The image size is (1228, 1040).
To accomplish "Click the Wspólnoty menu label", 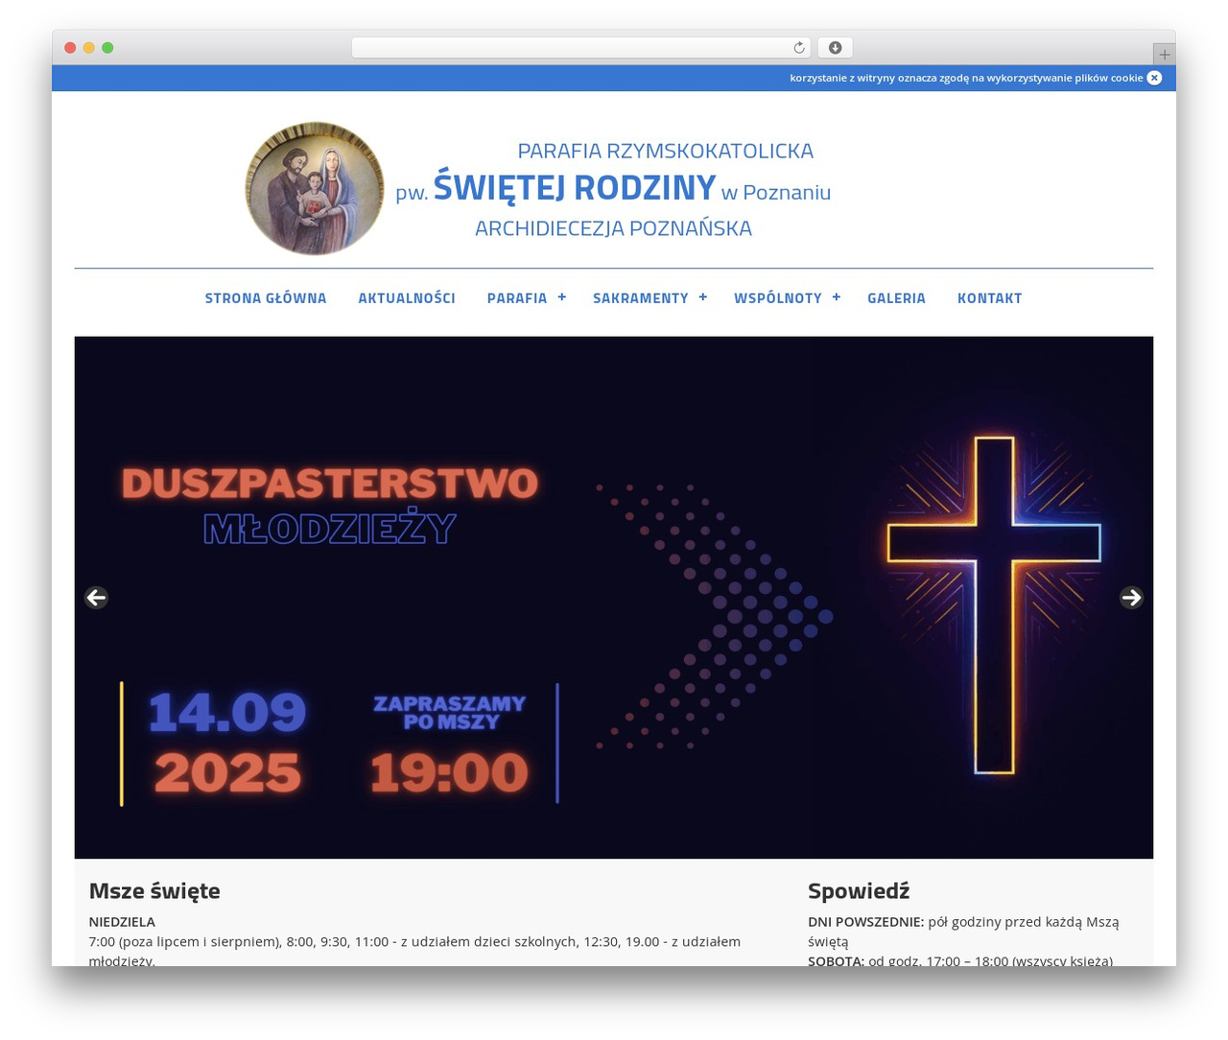I will (x=778, y=298).
